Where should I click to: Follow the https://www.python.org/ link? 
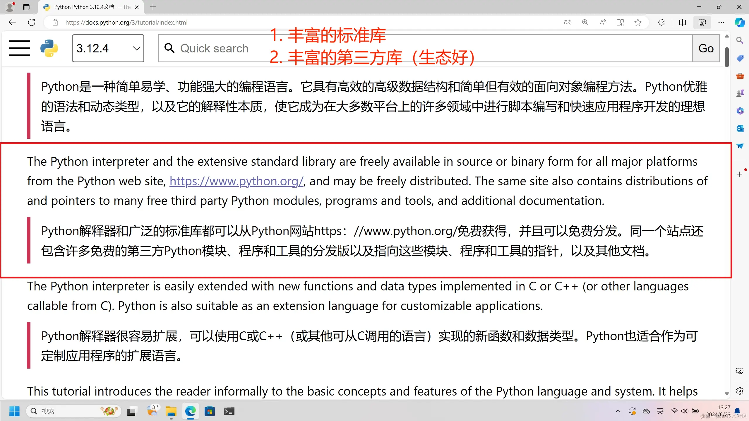coord(236,181)
